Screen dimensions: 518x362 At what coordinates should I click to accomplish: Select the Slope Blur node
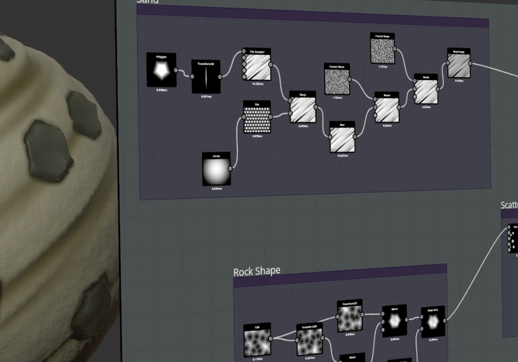[433, 322]
